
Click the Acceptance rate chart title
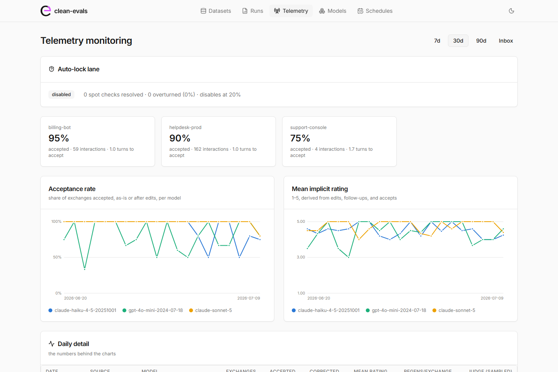point(72,189)
